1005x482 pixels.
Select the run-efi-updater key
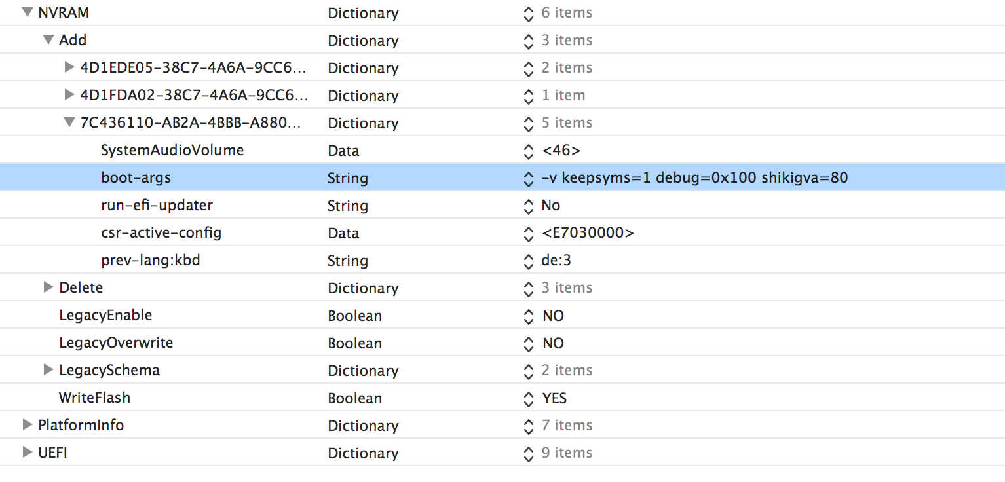(x=157, y=206)
